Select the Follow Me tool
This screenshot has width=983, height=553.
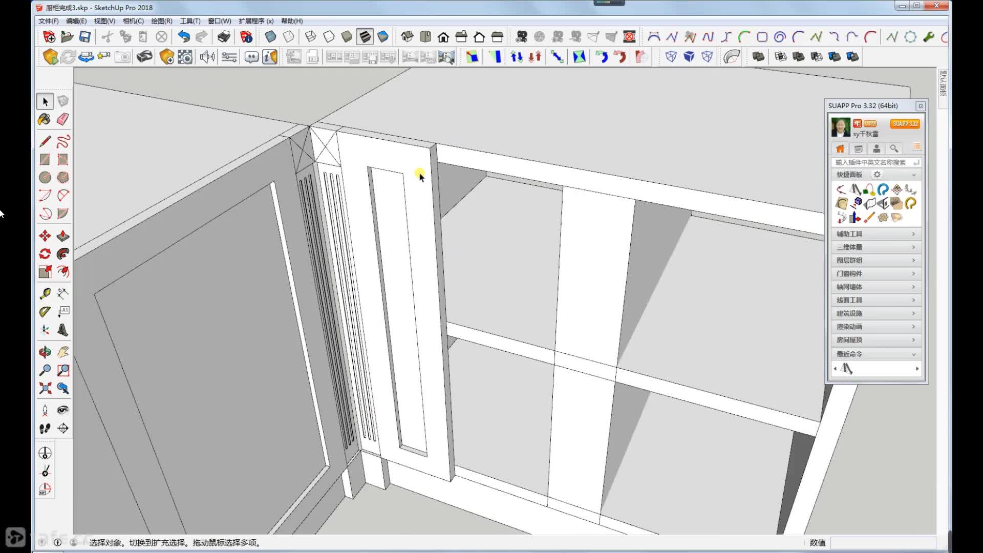tap(63, 253)
